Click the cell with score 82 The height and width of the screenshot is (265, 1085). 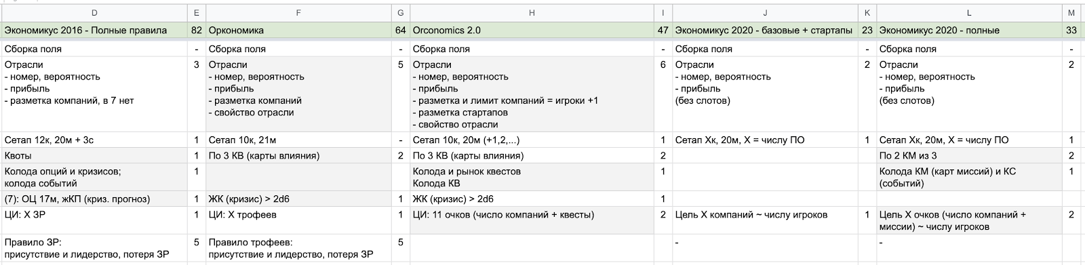[197, 30]
